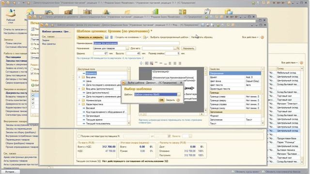Toggle first checked checkbox in Печать list
The width and height of the screenshot is (310, 174).
(33, 95)
